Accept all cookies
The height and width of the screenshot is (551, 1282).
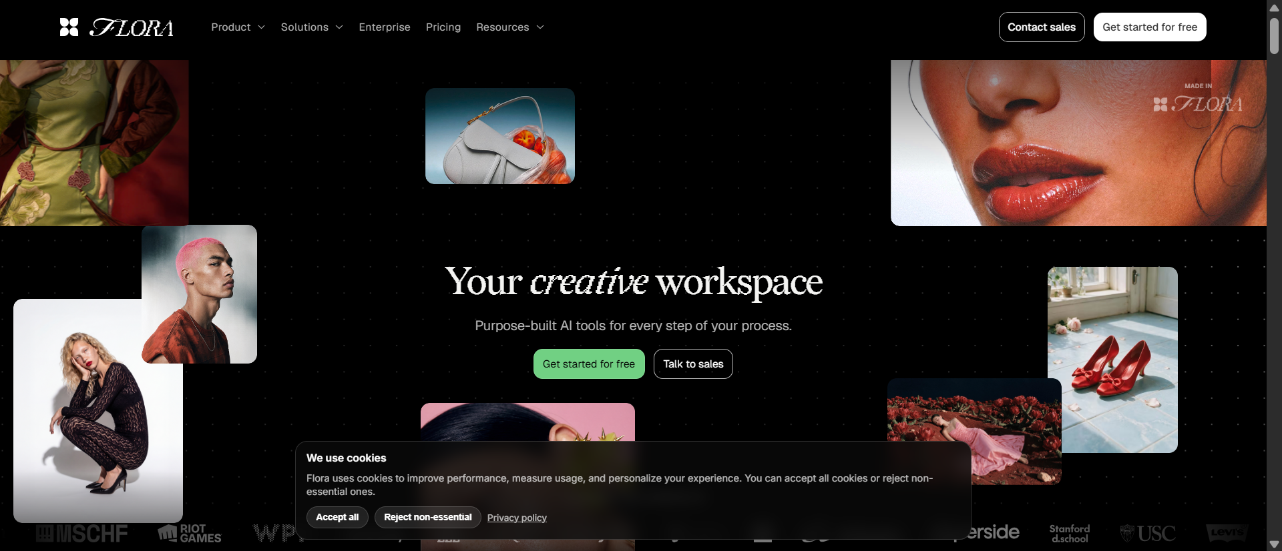(x=337, y=518)
